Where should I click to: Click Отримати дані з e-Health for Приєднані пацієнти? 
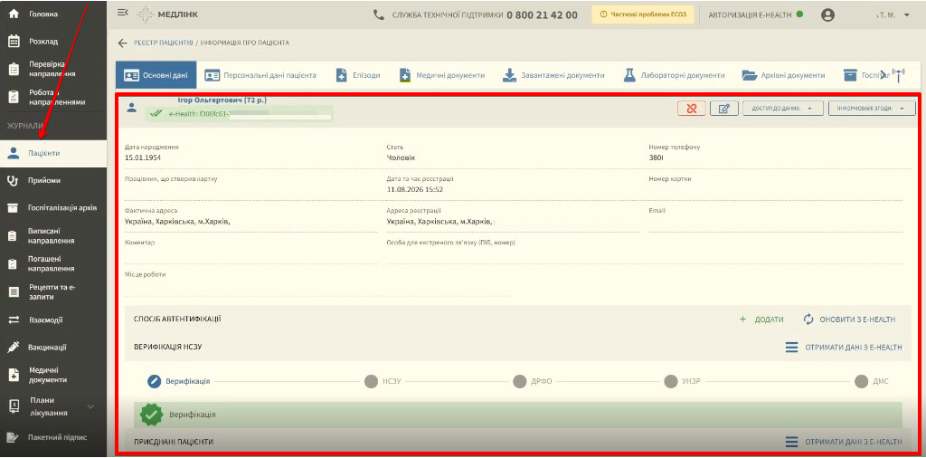click(x=844, y=442)
